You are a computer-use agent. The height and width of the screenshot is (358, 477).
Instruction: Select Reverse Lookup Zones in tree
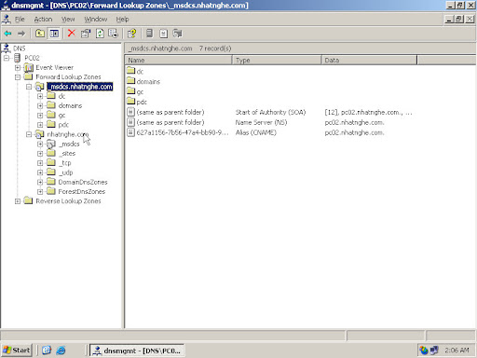click(x=68, y=201)
